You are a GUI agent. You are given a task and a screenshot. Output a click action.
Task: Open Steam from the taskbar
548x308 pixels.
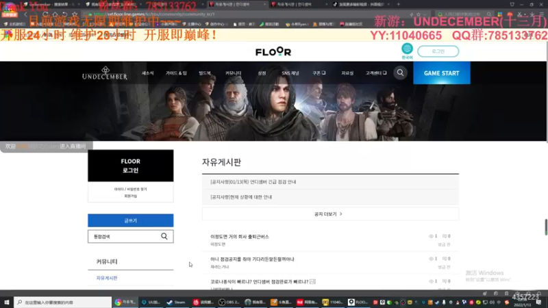176,302
